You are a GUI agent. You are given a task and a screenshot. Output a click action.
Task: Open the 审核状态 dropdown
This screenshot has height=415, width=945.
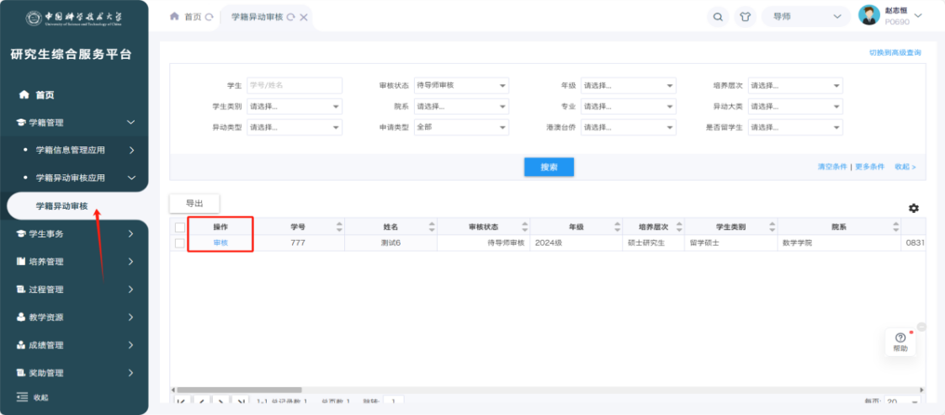[461, 86]
